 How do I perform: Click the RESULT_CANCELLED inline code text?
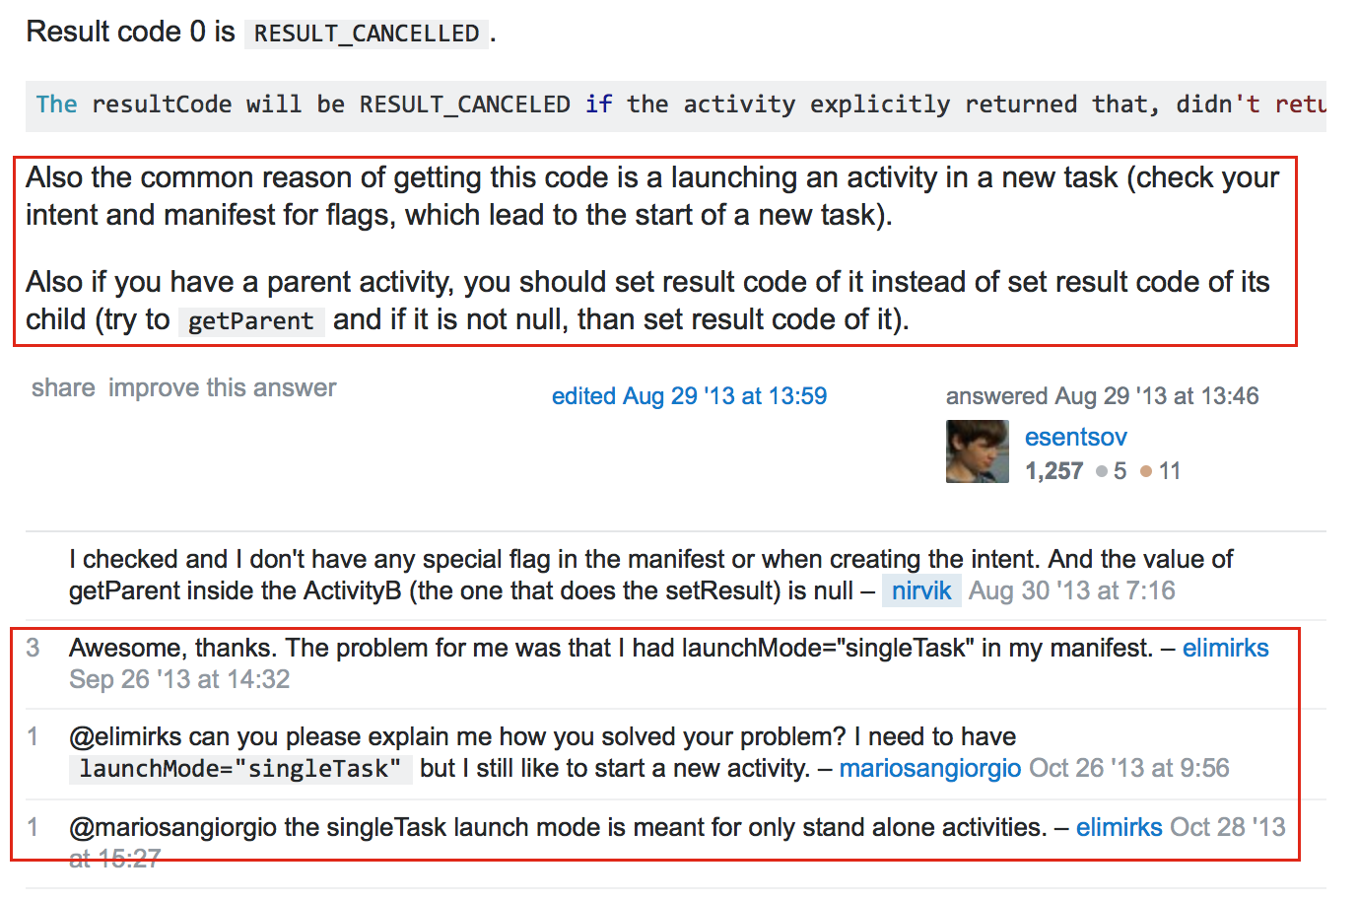pos(367,34)
